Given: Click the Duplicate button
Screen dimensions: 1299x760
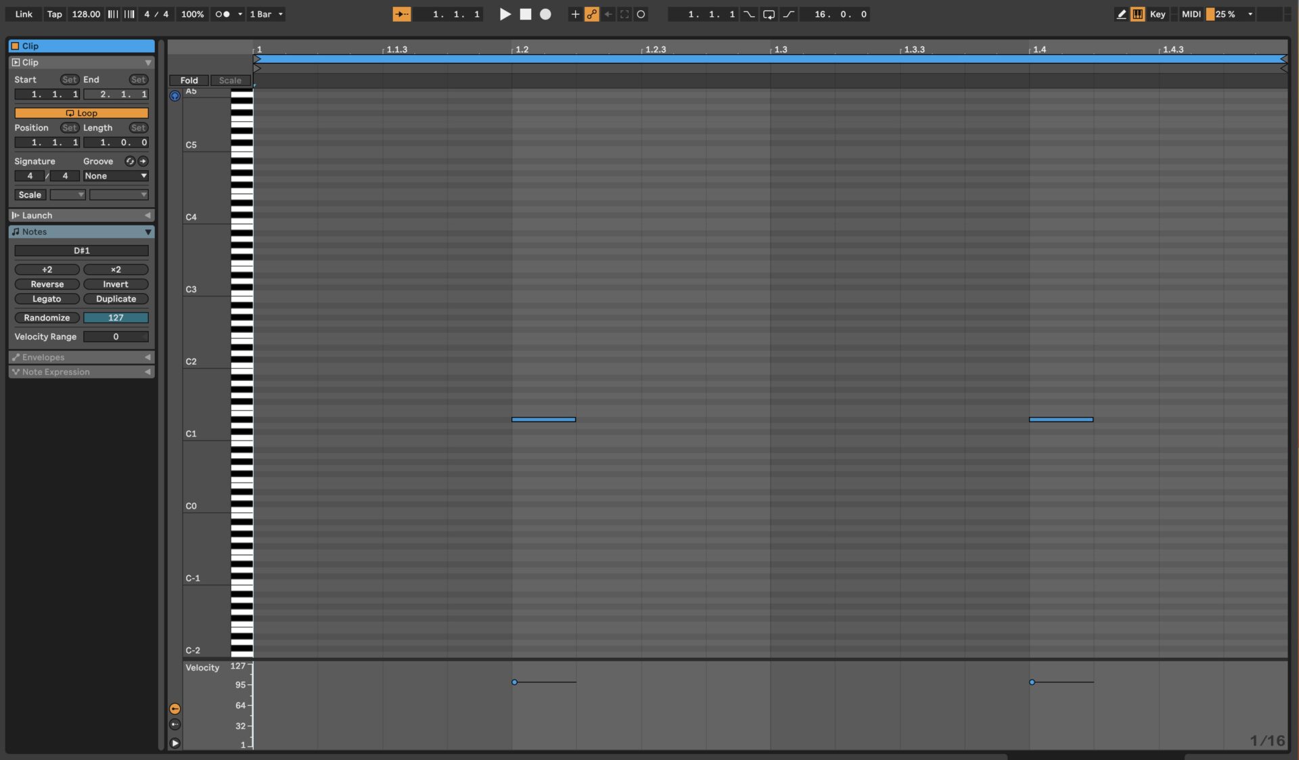Looking at the screenshot, I should pos(116,298).
